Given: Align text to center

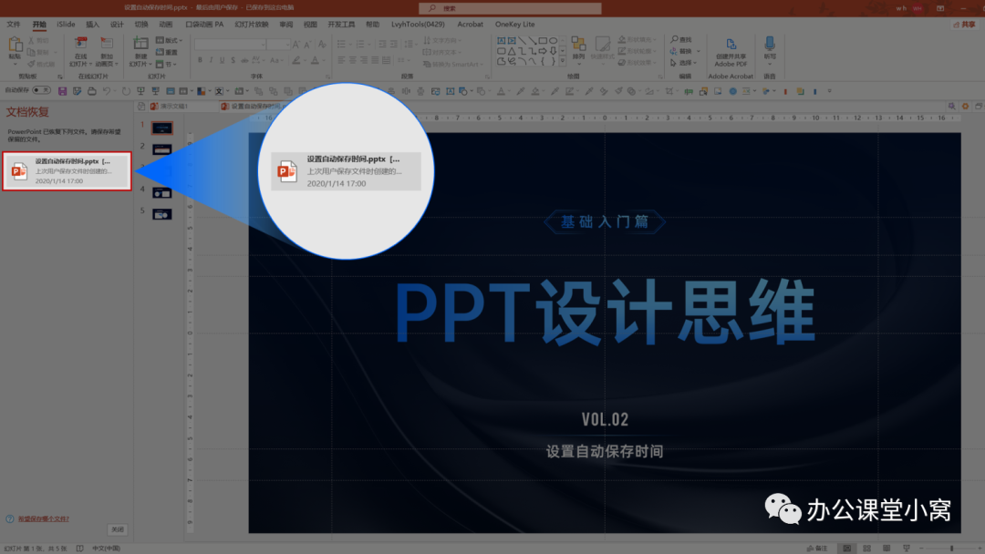Looking at the screenshot, I should 352,60.
